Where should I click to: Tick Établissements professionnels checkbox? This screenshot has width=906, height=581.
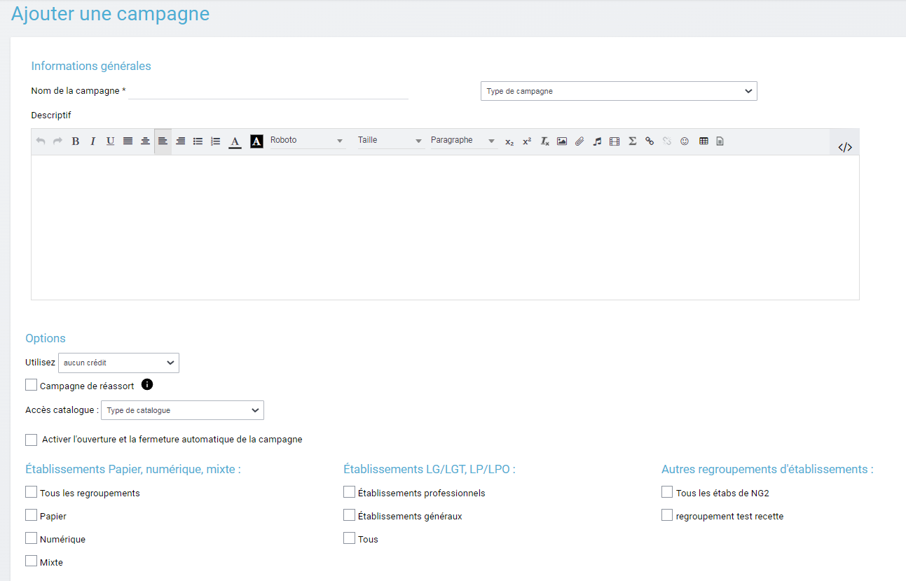[x=350, y=492]
